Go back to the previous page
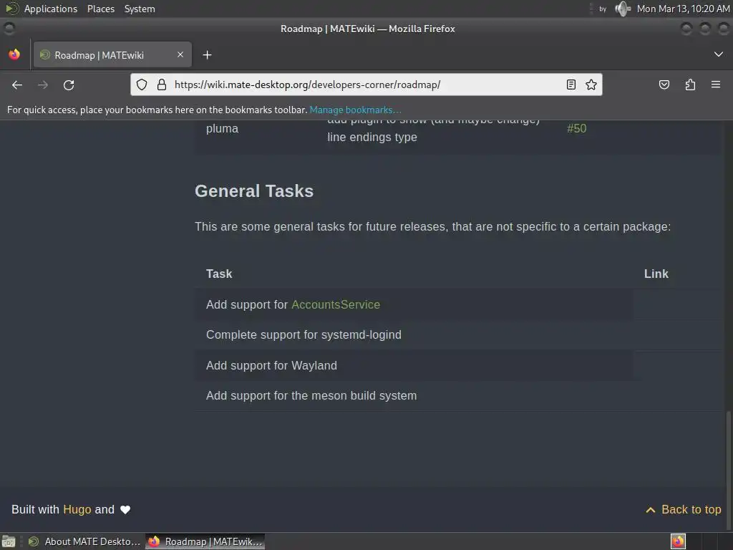This screenshot has width=733, height=550. 17,85
